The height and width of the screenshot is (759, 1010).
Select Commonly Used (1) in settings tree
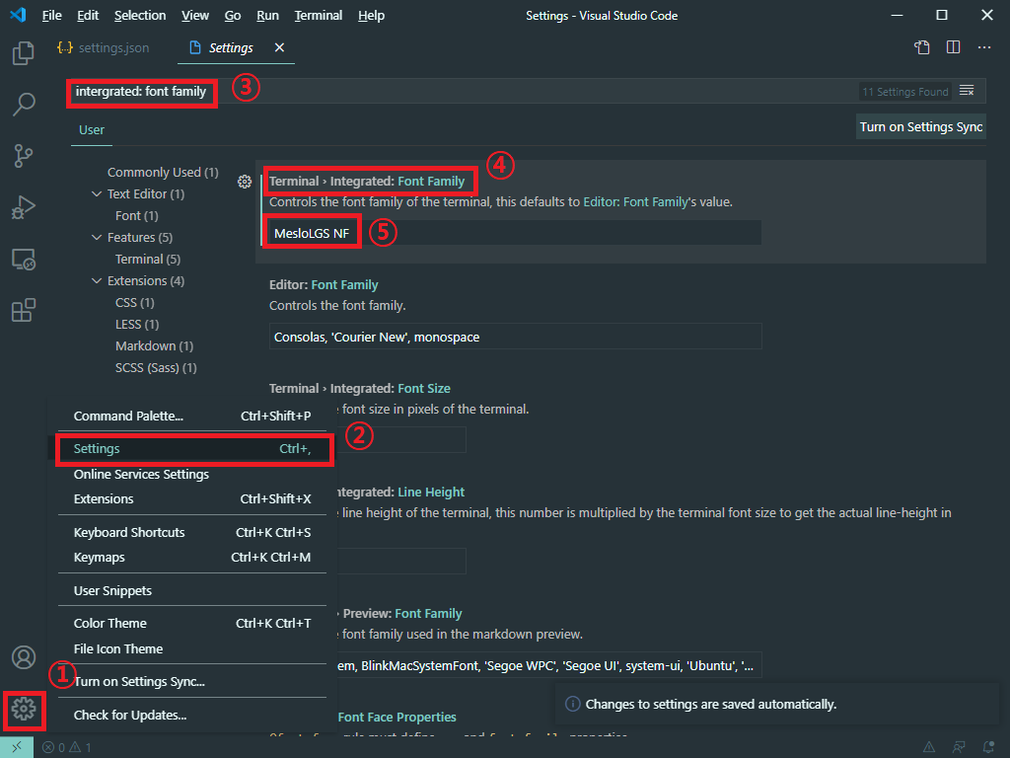[x=163, y=172]
